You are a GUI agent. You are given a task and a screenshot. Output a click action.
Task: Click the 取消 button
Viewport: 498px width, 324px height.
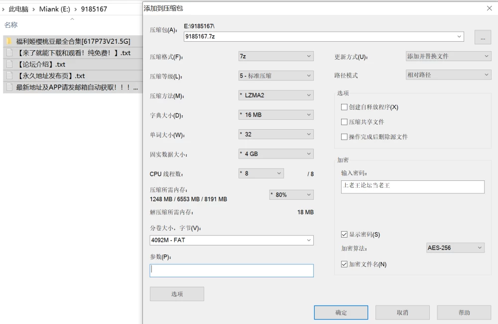point(402,313)
